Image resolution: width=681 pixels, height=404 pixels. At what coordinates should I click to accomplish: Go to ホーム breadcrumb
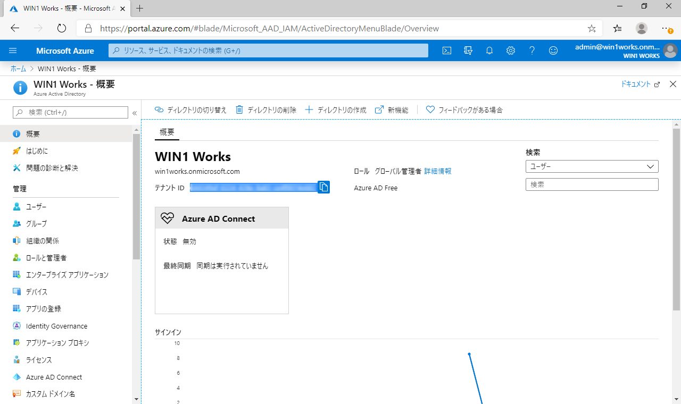click(x=18, y=69)
